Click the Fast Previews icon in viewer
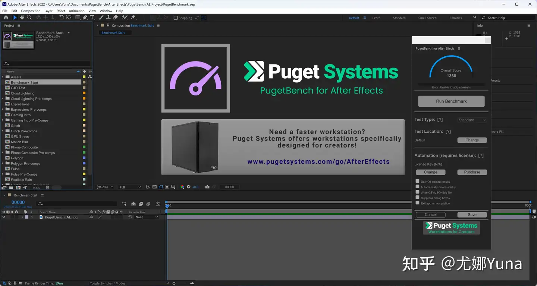This screenshot has width=537, height=286. [148, 187]
